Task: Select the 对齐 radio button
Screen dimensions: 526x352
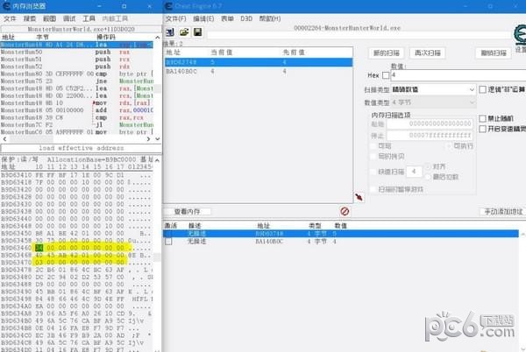Action: [x=428, y=166]
